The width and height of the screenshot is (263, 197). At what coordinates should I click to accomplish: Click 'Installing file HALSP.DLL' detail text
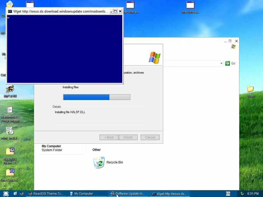[x=70, y=112]
